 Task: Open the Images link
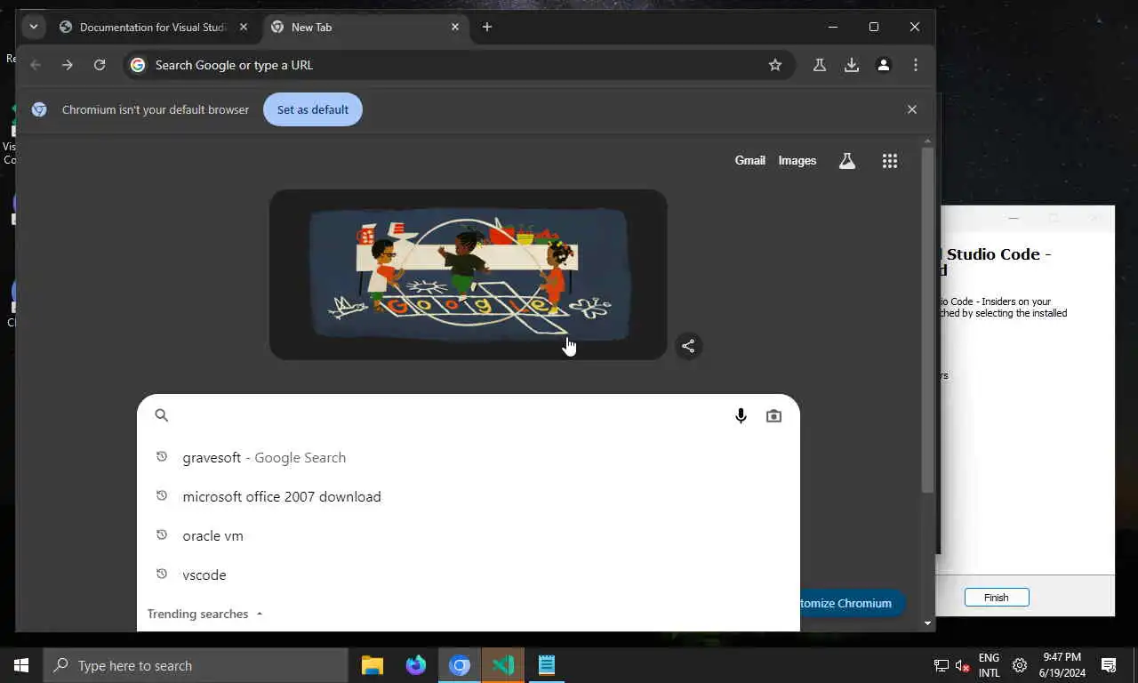coord(797,161)
